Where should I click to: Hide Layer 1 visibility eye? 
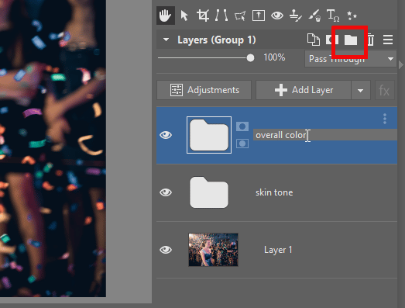tap(166, 250)
